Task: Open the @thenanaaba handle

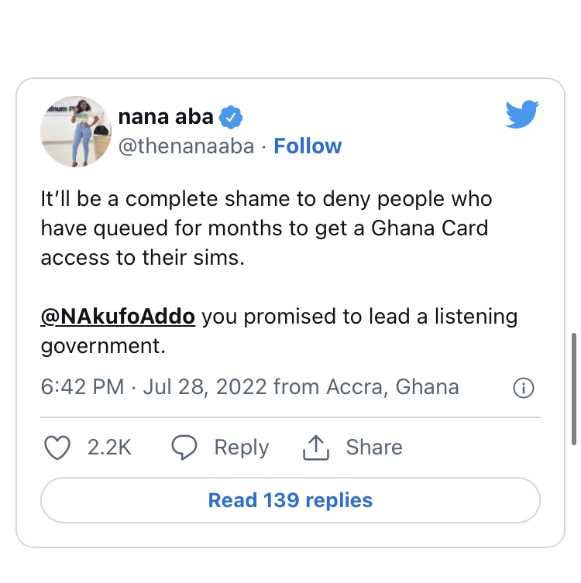Action: tap(186, 146)
